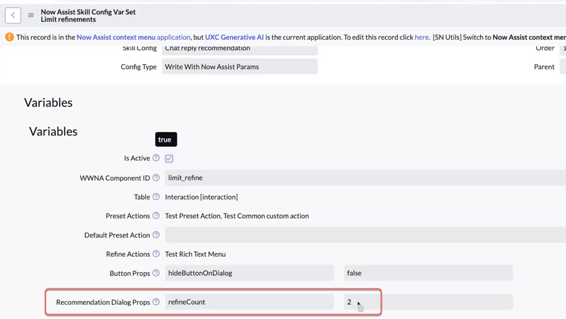Open the hamburger additional actions menu

click(31, 15)
